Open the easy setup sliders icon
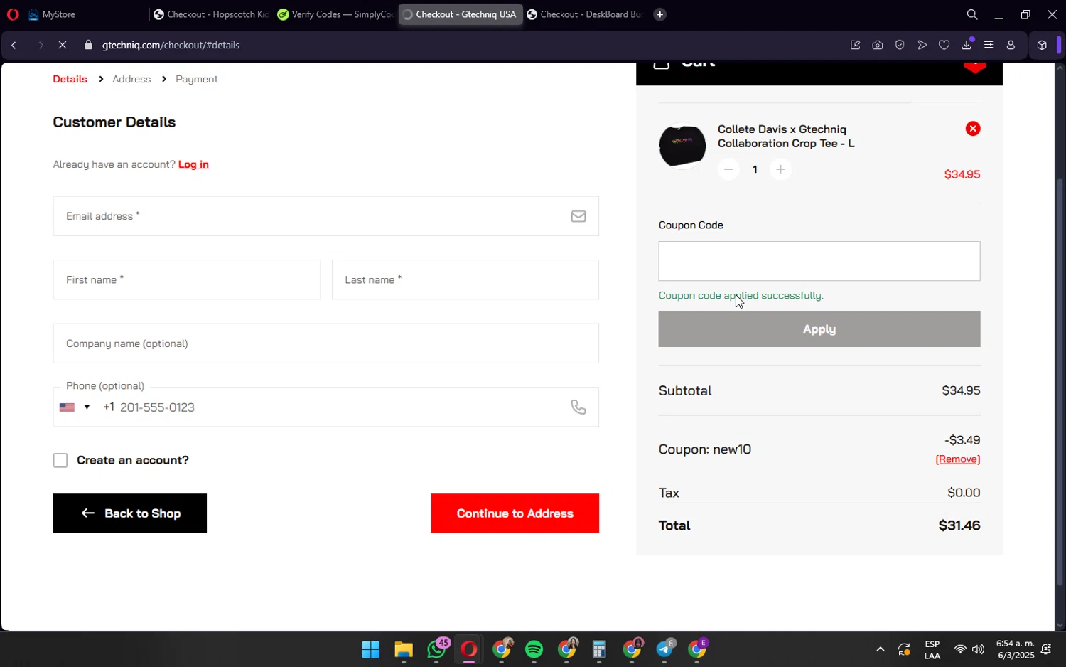 click(x=989, y=45)
